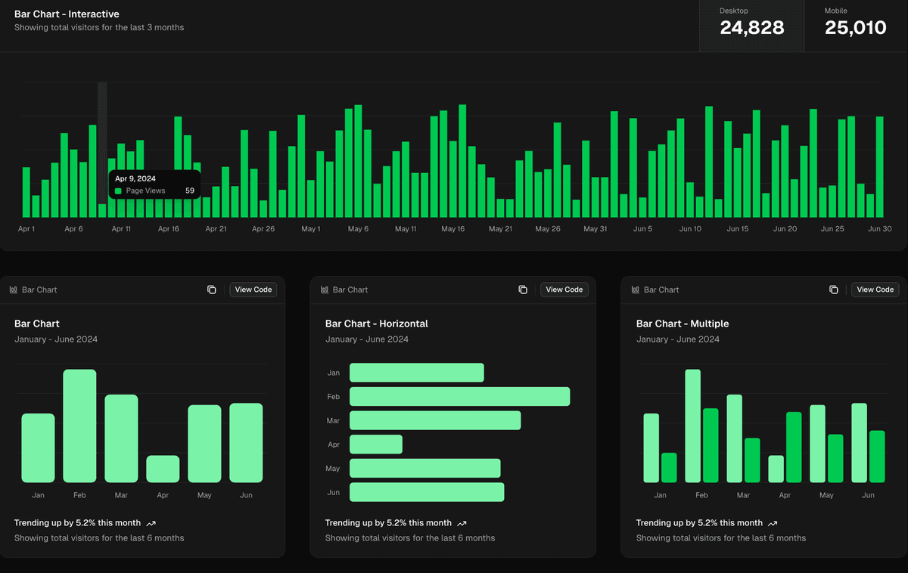Click the bar chart icon on the first Bar Chart card
Viewport: 908px width, 573px height.
click(12, 290)
